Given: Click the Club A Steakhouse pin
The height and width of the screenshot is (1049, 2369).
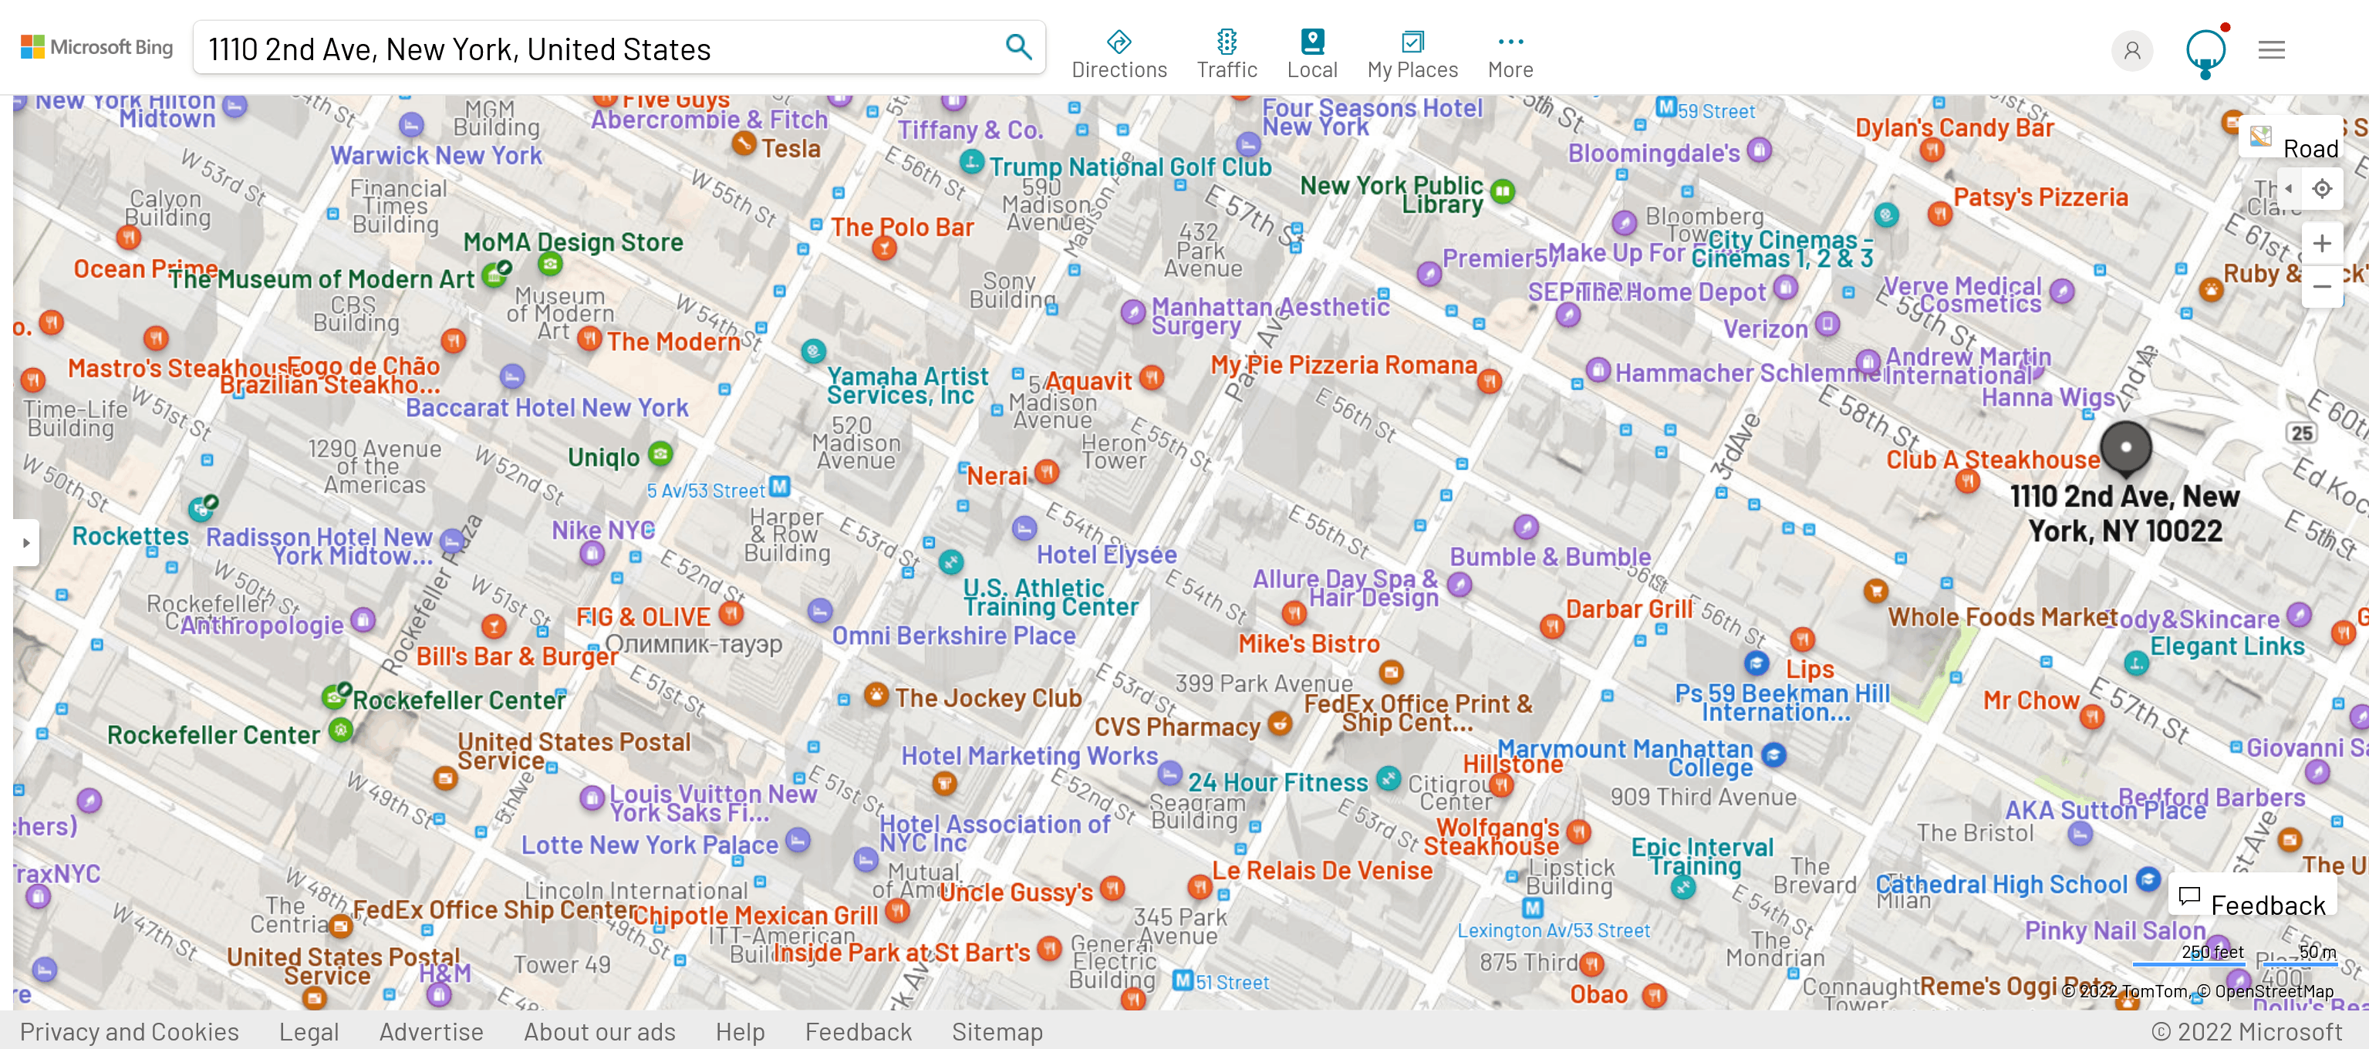Looking at the screenshot, I should point(1966,479).
